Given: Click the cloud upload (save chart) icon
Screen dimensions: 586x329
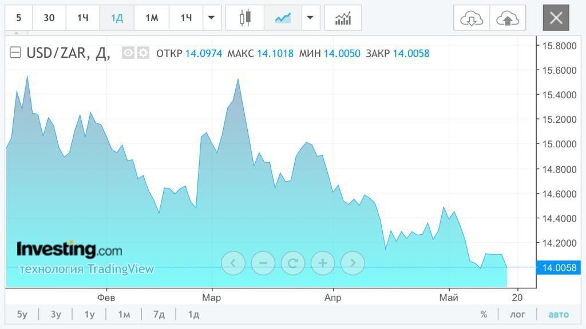Looking at the screenshot, I should coord(508,18).
